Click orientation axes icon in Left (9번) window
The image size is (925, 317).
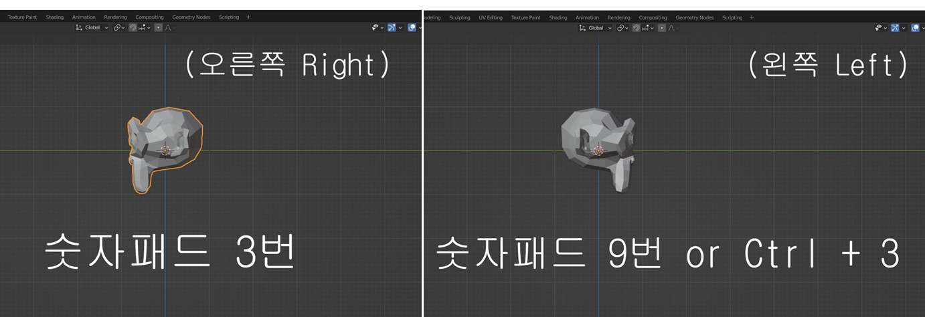[x=582, y=27]
